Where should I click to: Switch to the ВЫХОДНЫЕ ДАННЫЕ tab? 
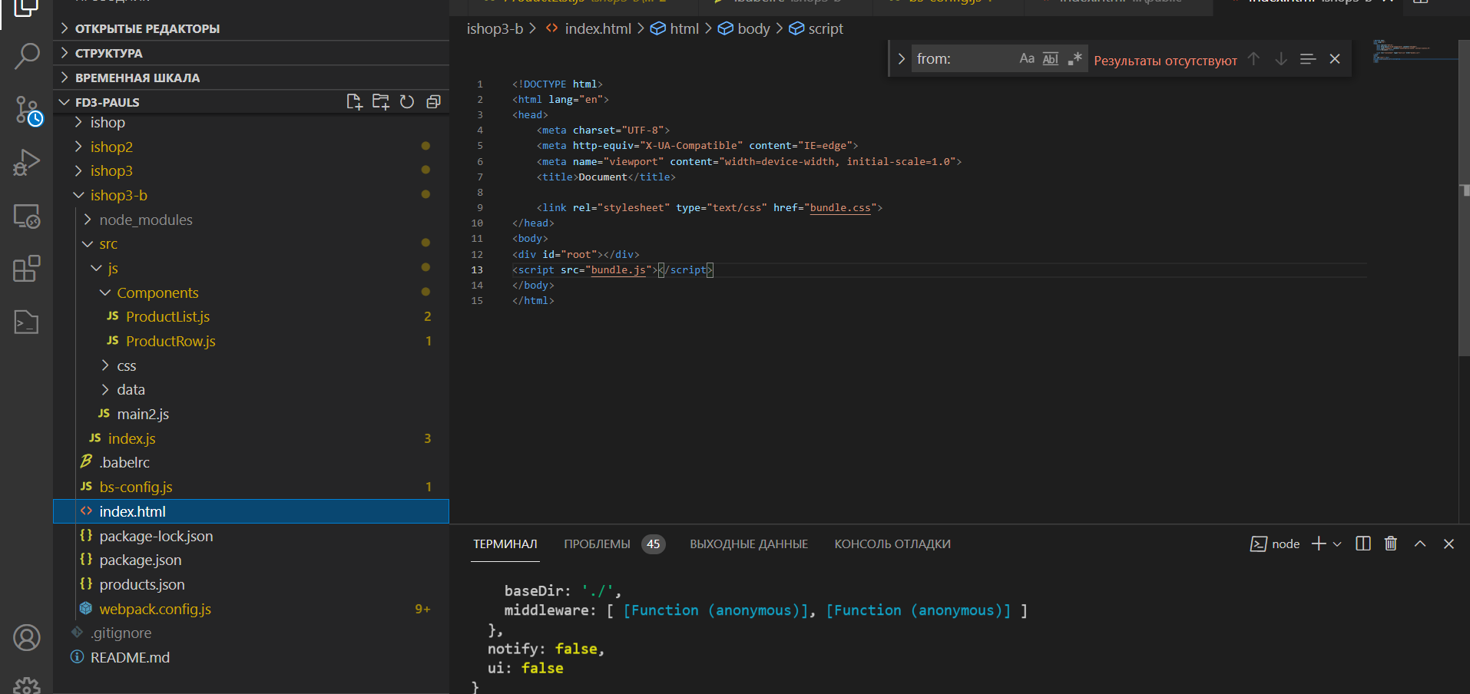pos(749,544)
